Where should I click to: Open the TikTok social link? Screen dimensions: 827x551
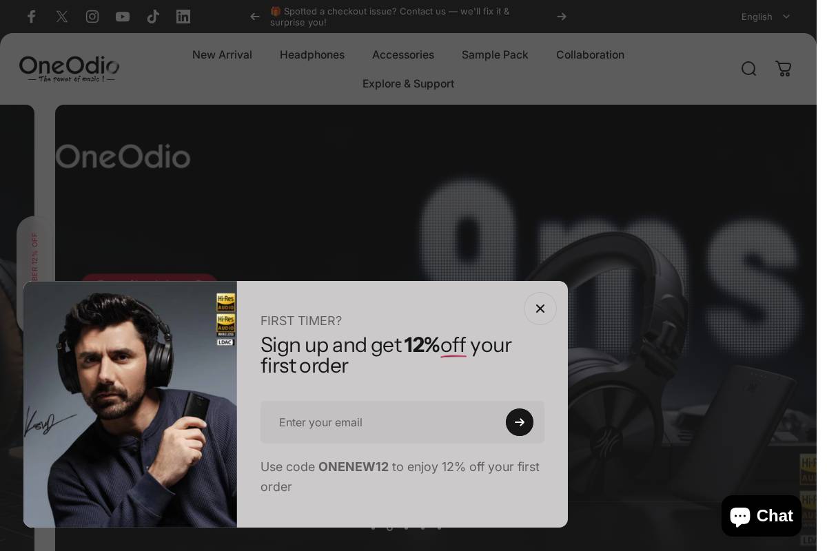coord(153,17)
